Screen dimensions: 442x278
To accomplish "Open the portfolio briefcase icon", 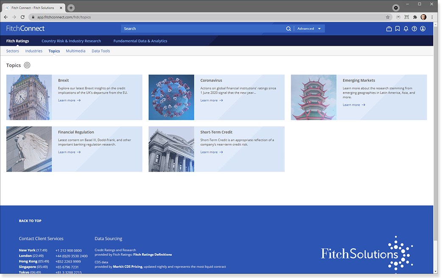I will point(389,29).
